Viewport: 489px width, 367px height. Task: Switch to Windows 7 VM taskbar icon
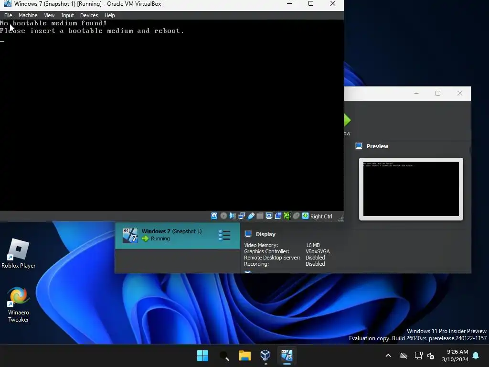[x=287, y=356]
